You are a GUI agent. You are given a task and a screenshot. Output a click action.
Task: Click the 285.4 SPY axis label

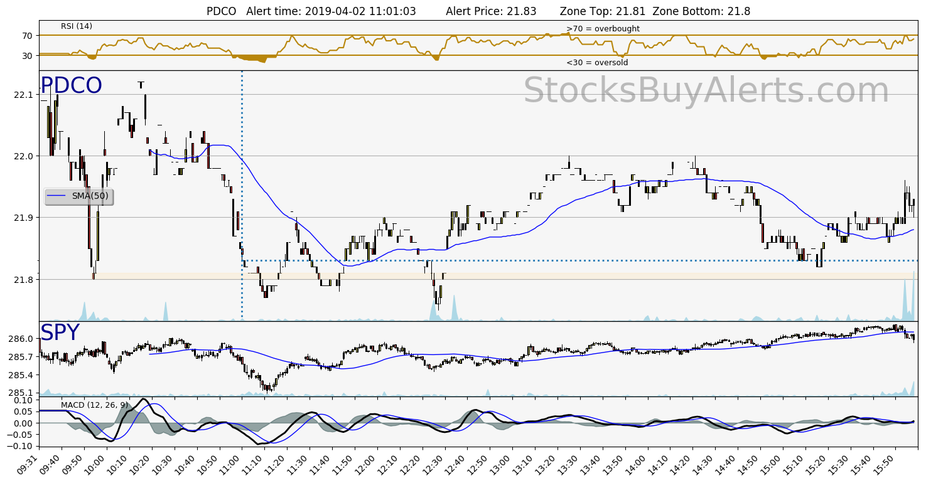coord(21,375)
